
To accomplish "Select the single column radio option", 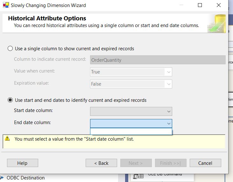I will [10, 49].
